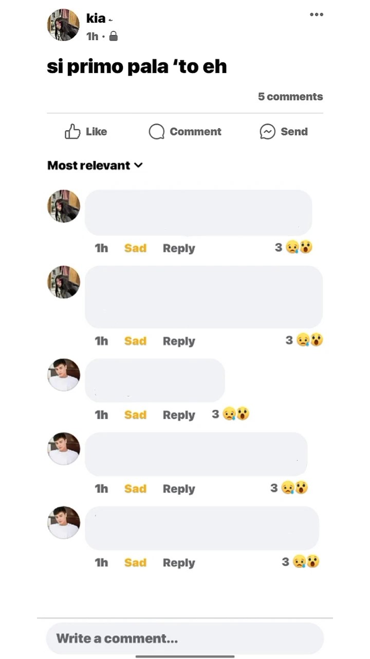
Task: Open reaction emojis on the third comment
Action: (236, 414)
